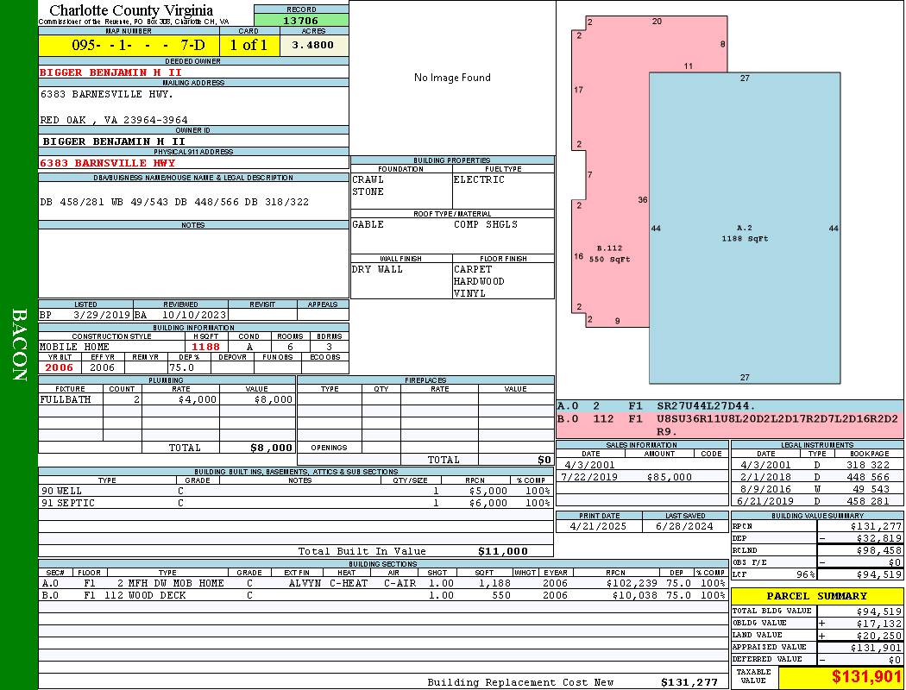906x690 pixels.
Task: Click the year built value 2006 in red
Action: pos(60,367)
